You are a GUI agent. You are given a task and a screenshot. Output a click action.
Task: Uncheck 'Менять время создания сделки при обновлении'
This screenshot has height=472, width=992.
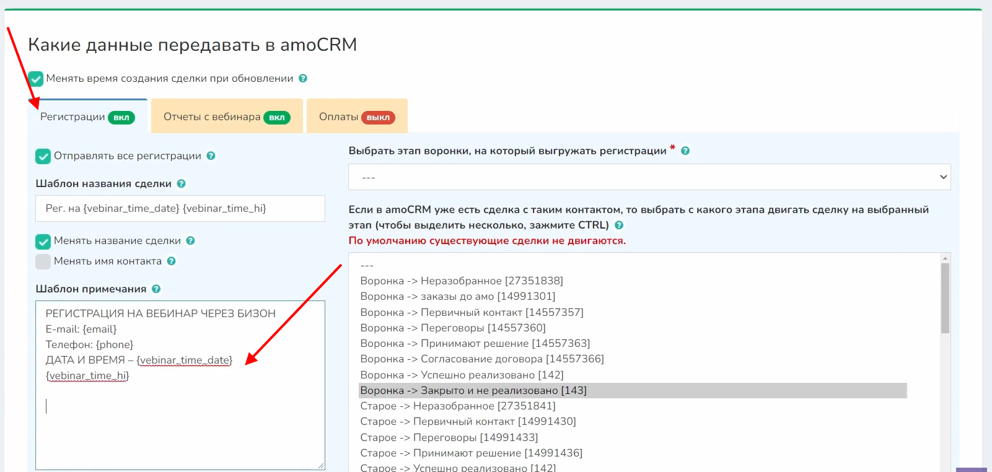(x=36, y=79)
